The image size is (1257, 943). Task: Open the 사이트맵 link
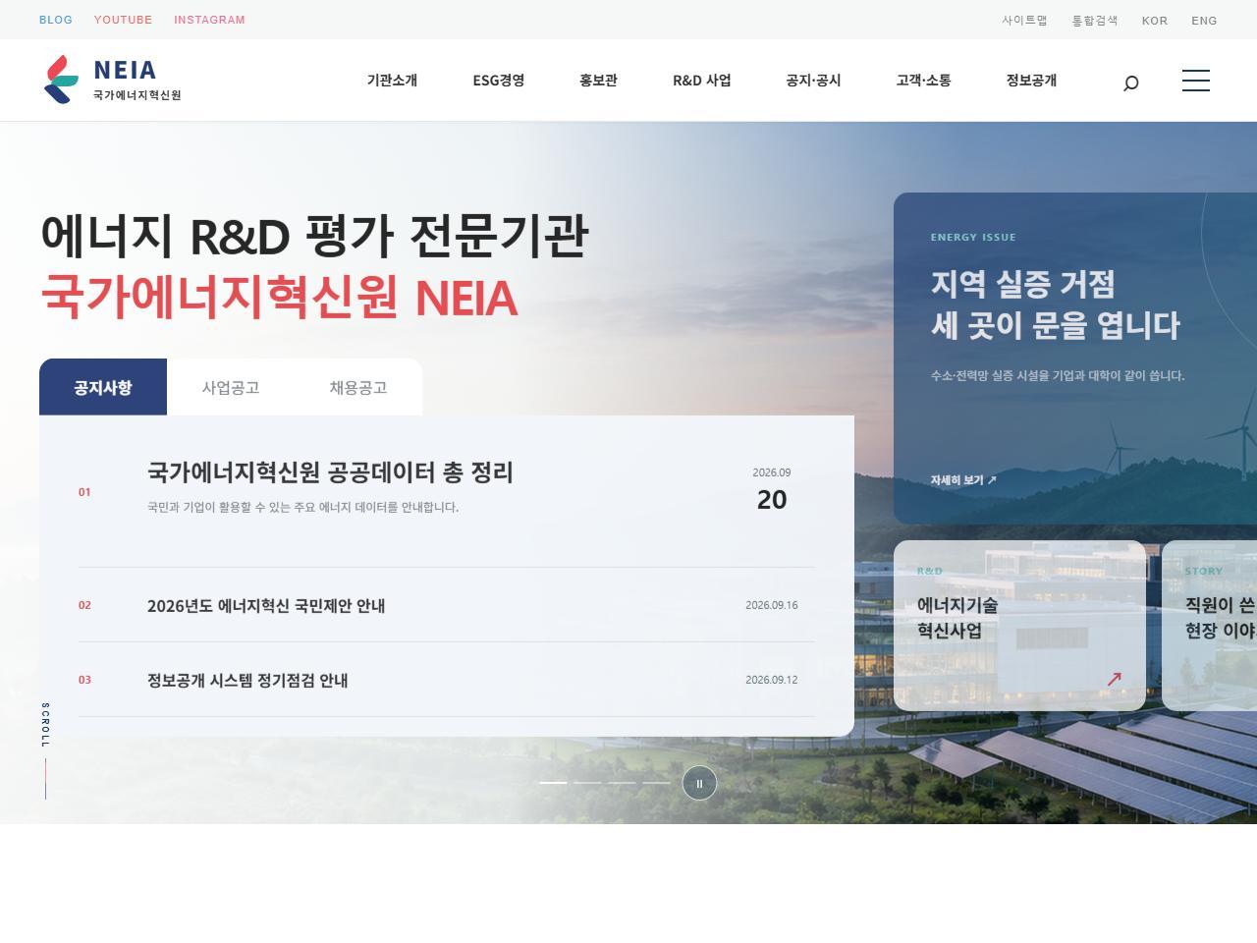coord(1024,20)
